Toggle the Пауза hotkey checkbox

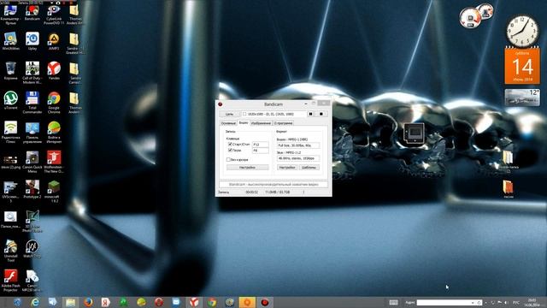[x=230, y=151]
